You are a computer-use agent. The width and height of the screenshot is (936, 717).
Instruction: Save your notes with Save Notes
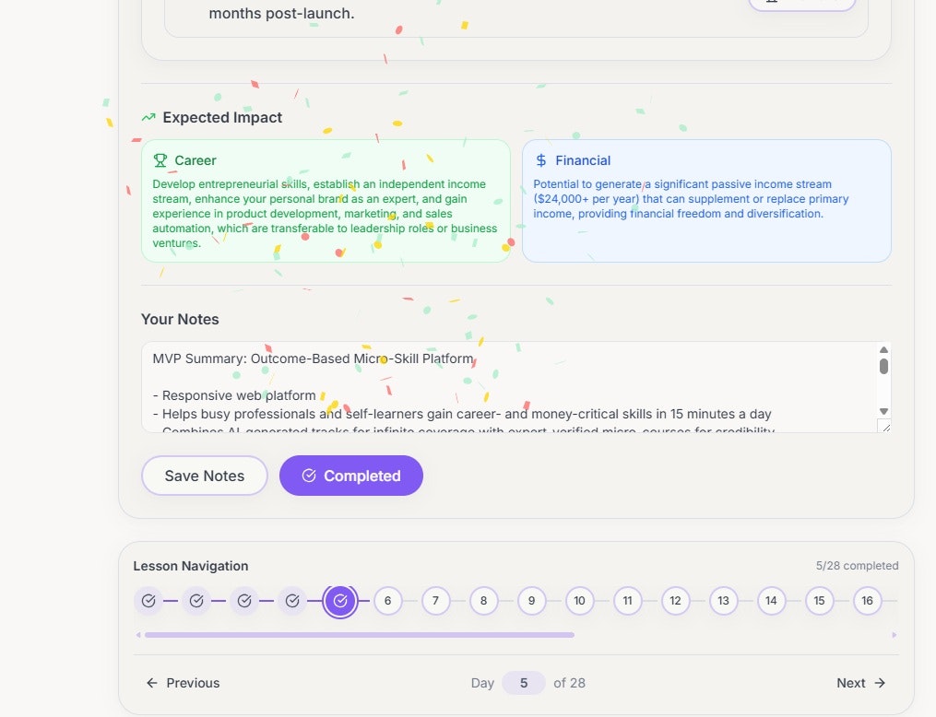204,476
